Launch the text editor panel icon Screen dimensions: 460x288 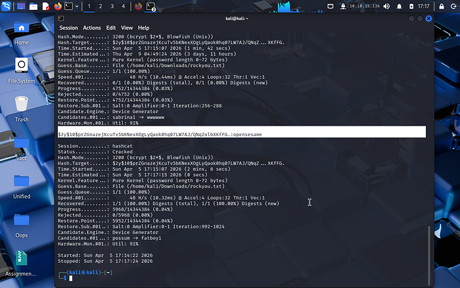point(46,6)
